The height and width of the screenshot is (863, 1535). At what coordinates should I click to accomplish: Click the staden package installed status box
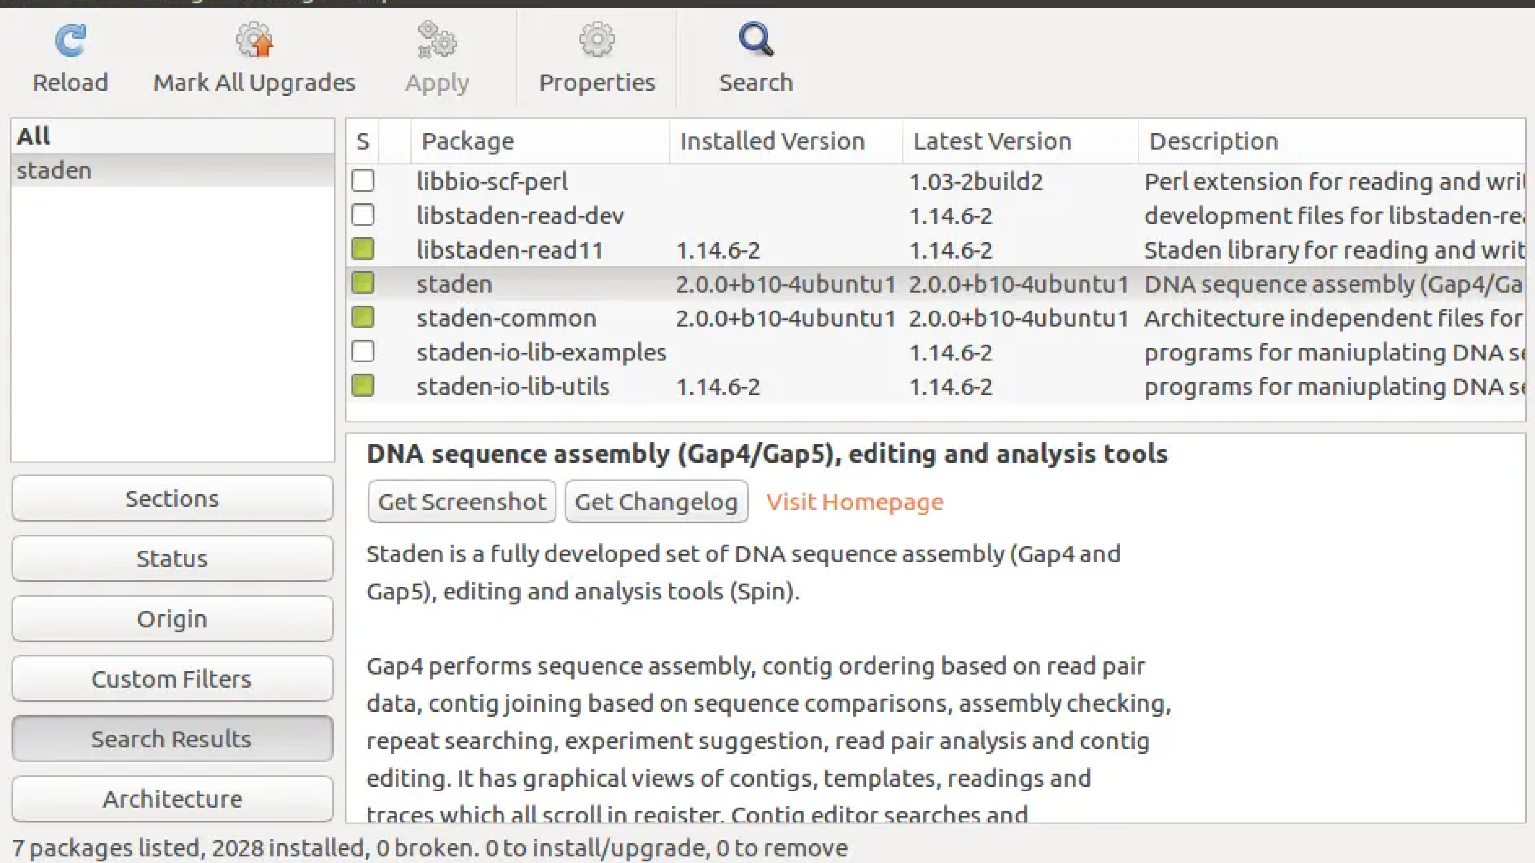[363, 283]
